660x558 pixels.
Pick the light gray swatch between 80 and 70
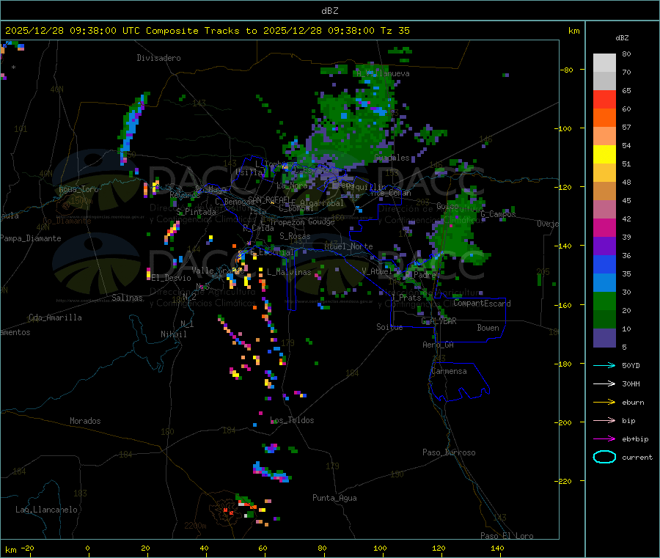point(604,63)
